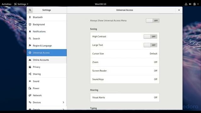Open the Bluetooth settings panel
Viewport: 201px width, 113px height.
click(x=47, y=17)
